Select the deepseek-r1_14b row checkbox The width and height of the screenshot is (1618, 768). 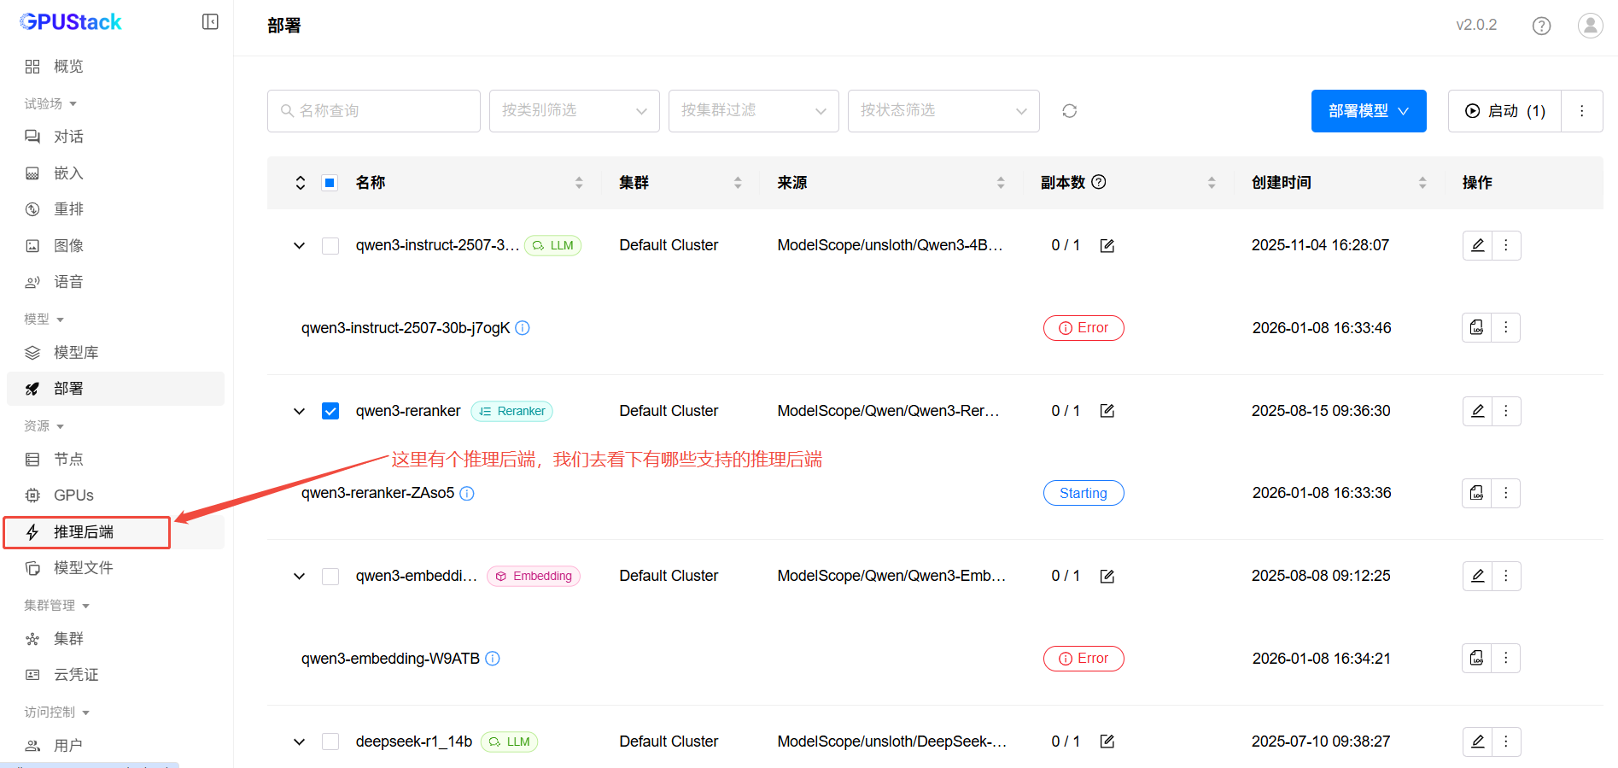click(x=330, y=742)
